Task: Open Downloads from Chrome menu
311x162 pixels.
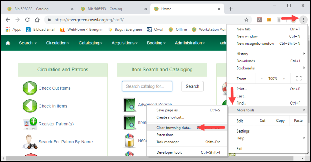Action: (x=267, y=61)
